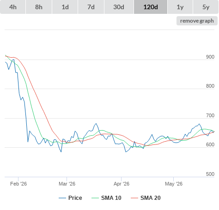Click the Feb '26 axis label
This screenshot has width=219, height=210.
point(18,184)
